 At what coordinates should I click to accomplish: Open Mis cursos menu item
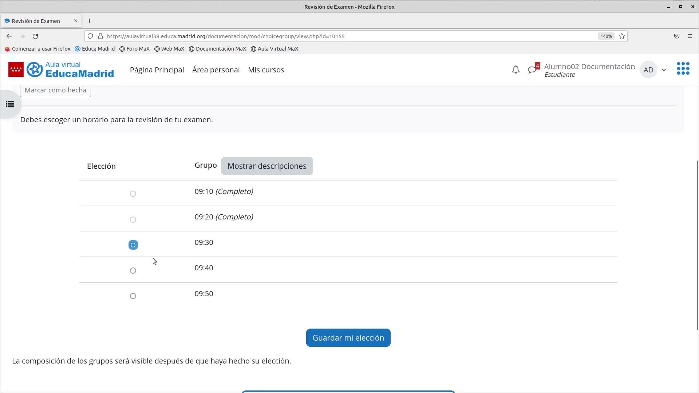pyautogui.click(x=266, y=70)
